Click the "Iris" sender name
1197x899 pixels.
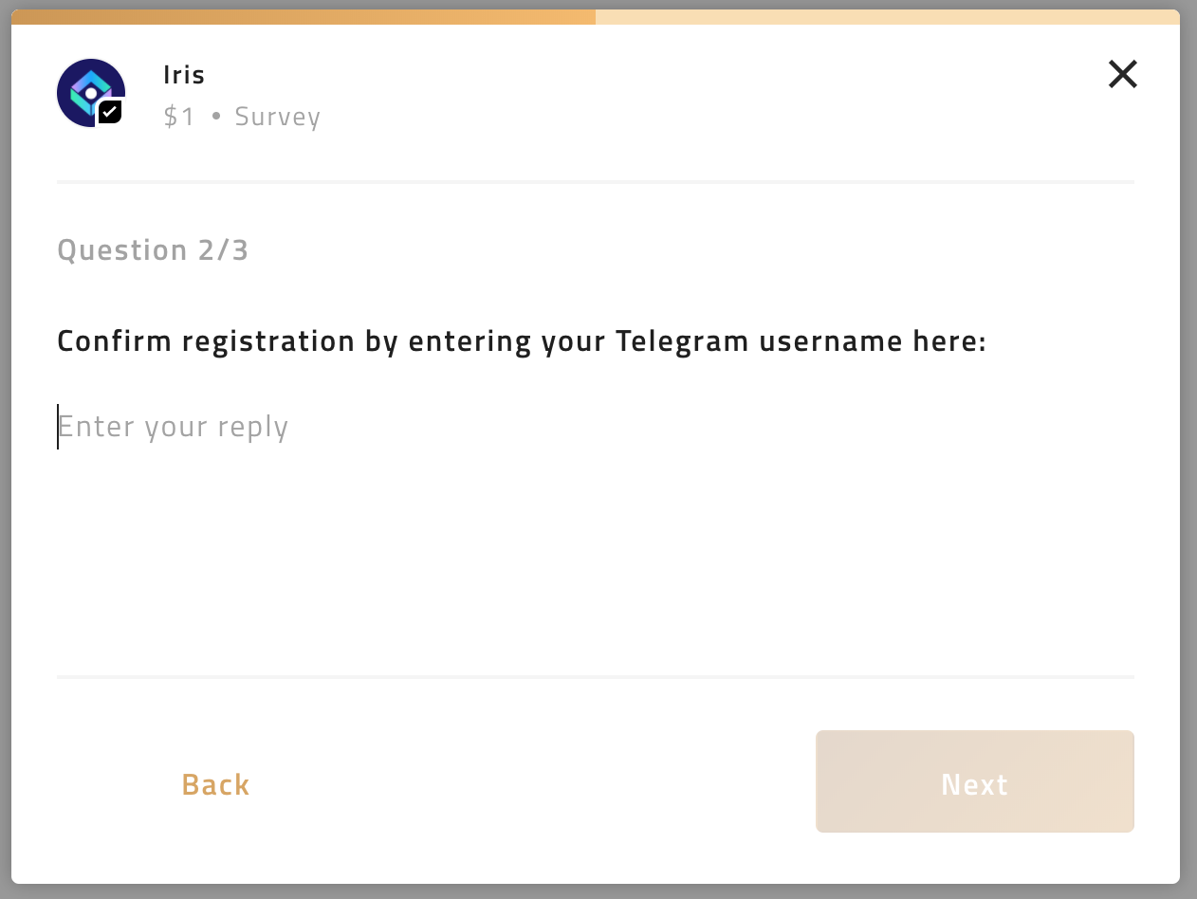[184, 75]
